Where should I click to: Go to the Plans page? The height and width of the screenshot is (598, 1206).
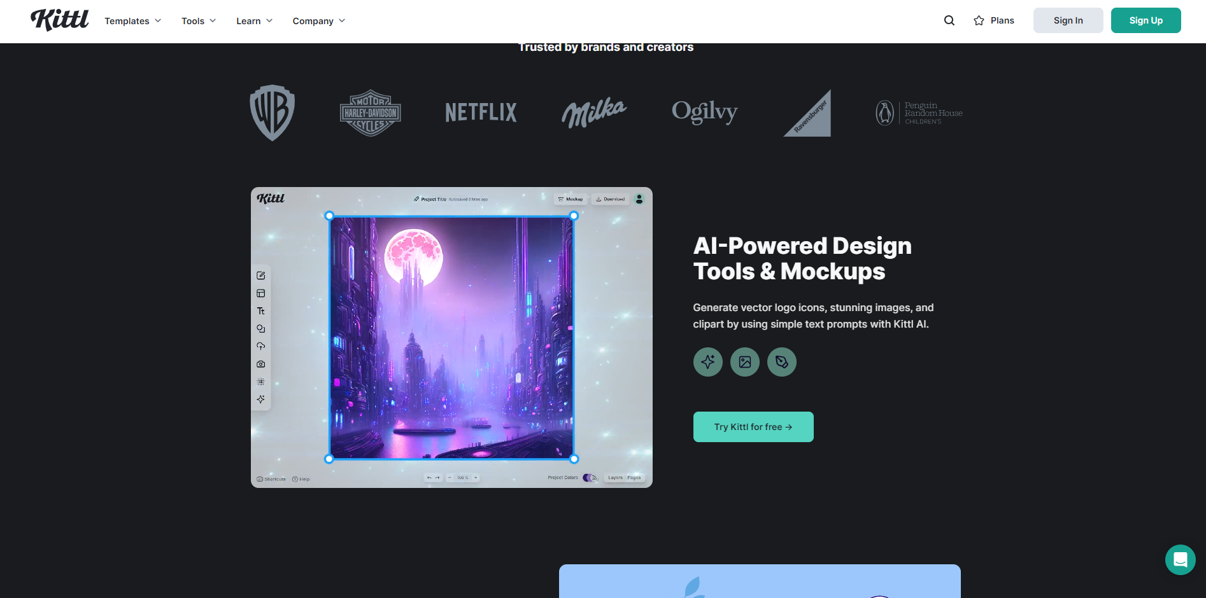pos(1002,21)
